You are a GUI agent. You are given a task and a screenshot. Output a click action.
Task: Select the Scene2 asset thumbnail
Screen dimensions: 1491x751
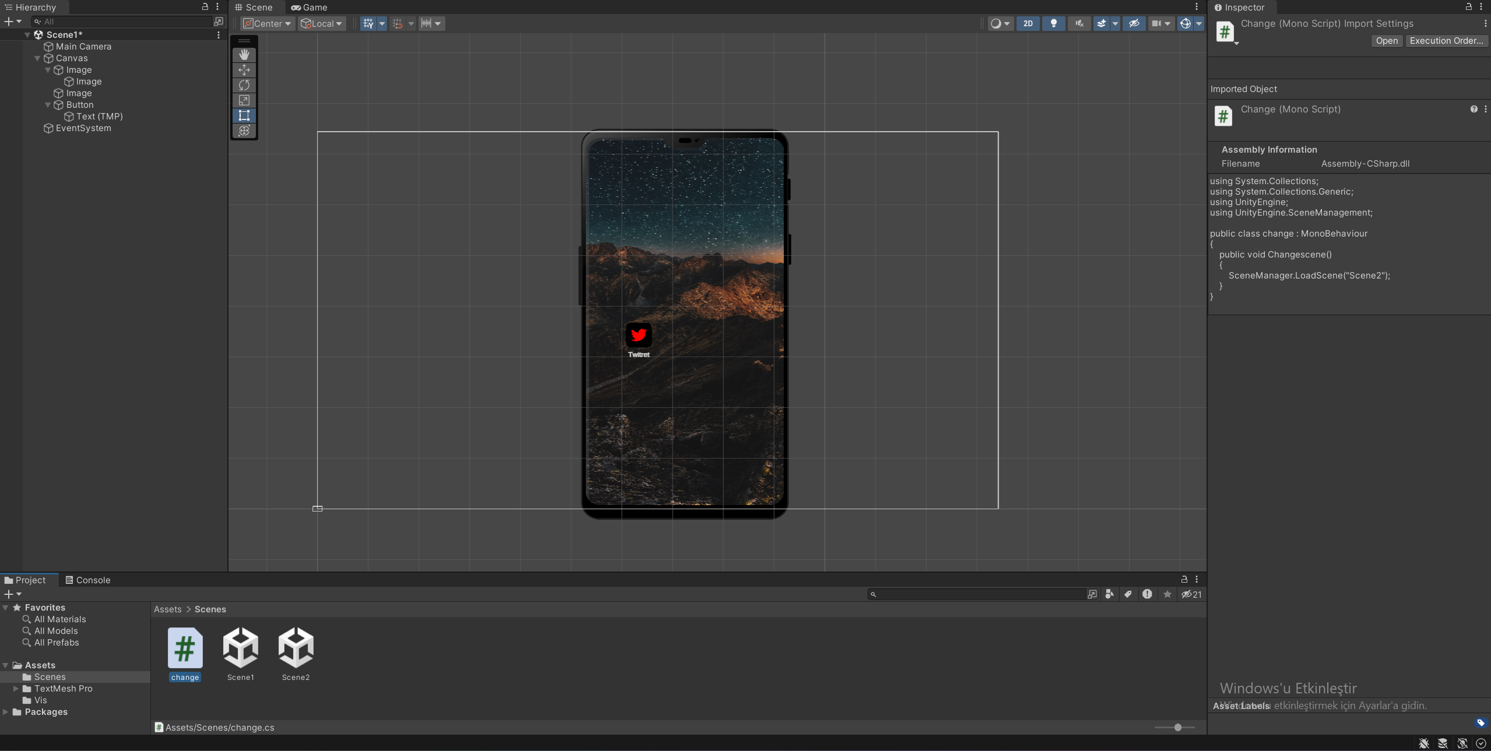pyautogui.click(x=296, y=648)
